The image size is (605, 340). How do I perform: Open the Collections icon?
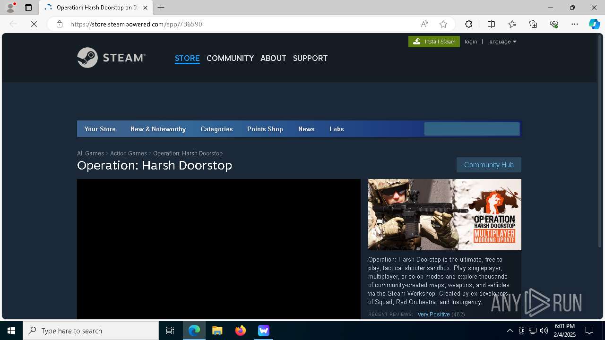[x=533, y=24]
